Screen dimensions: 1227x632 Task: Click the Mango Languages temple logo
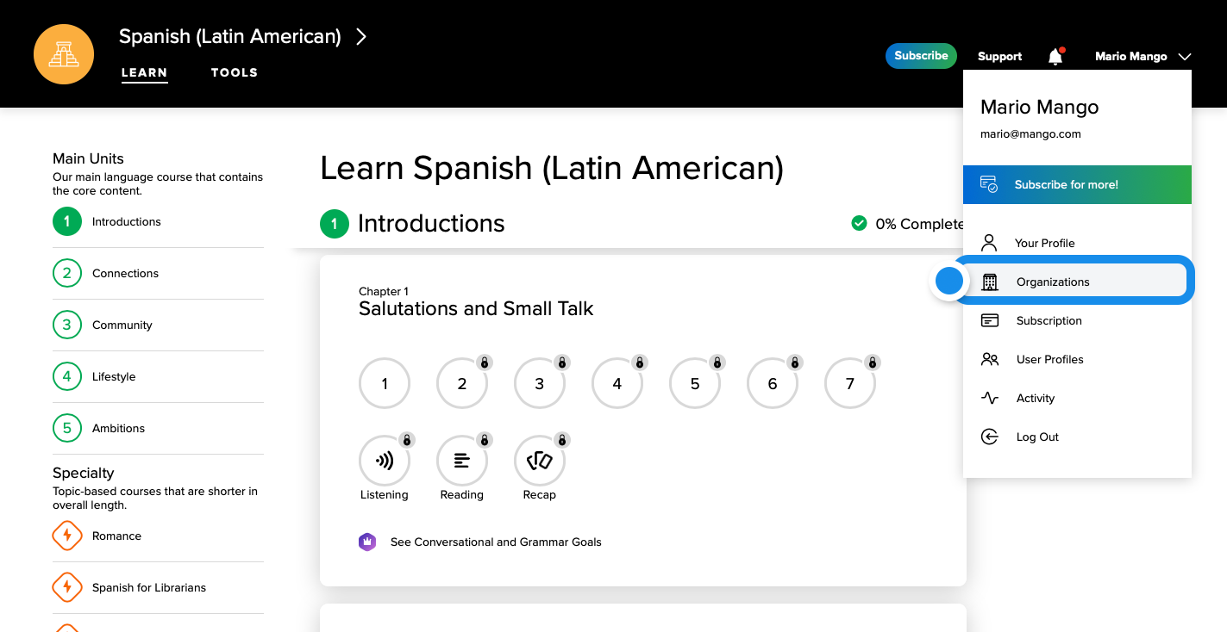(x=63, y=53)
